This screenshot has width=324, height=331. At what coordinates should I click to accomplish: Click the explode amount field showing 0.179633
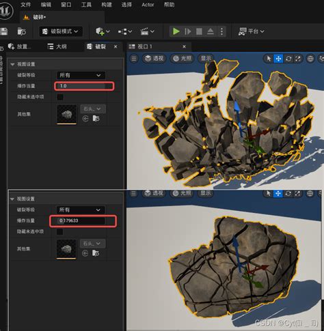(x=81, y=220)
